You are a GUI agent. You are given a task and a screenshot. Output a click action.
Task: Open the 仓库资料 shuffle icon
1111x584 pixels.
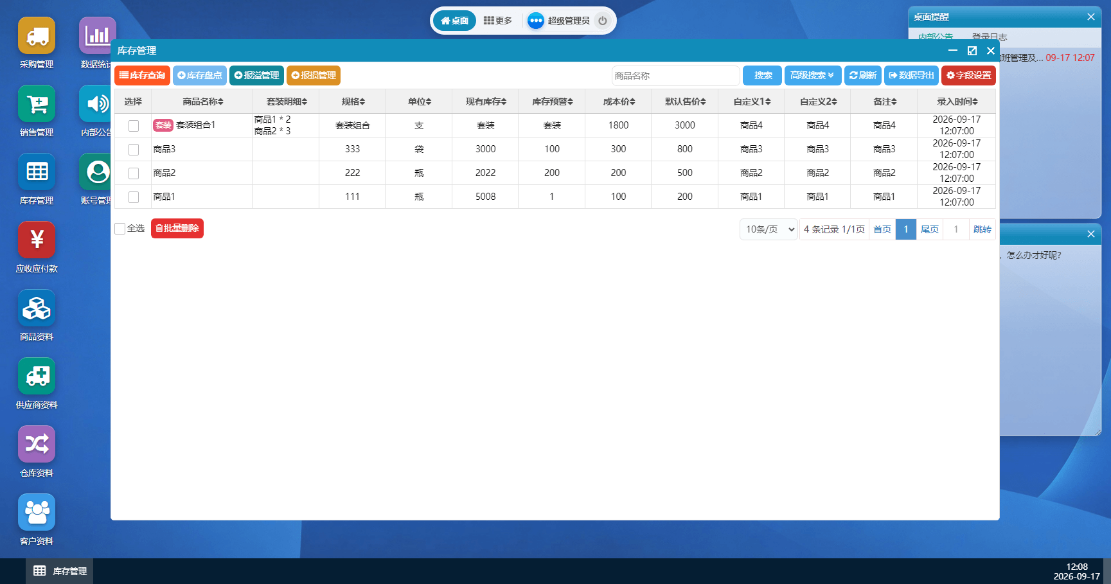[x=37, y=445]
